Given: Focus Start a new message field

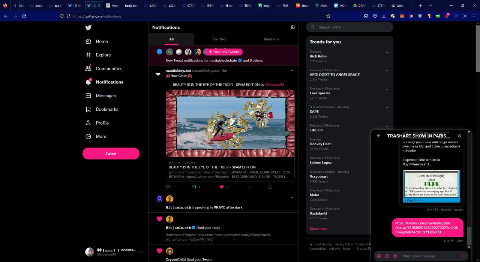Looking at the screenshot, I should [x=429, y=256].
